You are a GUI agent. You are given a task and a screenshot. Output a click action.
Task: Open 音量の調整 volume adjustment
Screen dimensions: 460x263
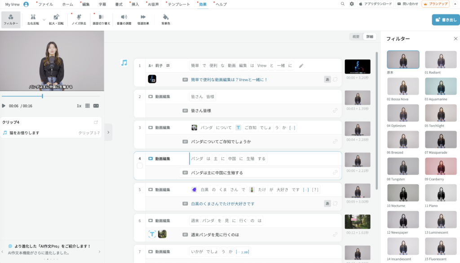pos(124,19)
